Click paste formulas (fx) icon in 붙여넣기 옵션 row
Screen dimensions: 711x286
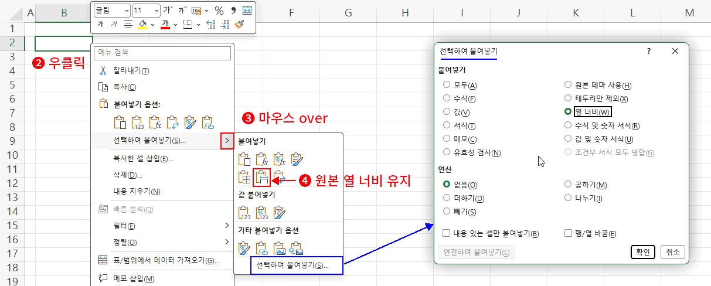tap(155, 122)
